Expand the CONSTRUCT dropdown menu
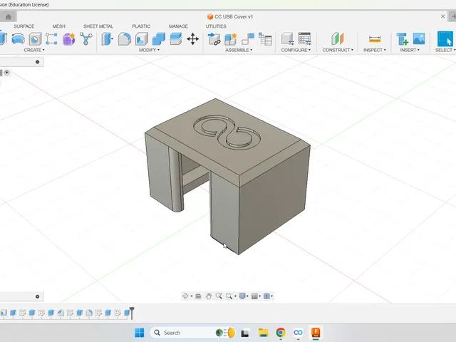The height and width of the screenshot is (342, 456). tap(338, 50)
